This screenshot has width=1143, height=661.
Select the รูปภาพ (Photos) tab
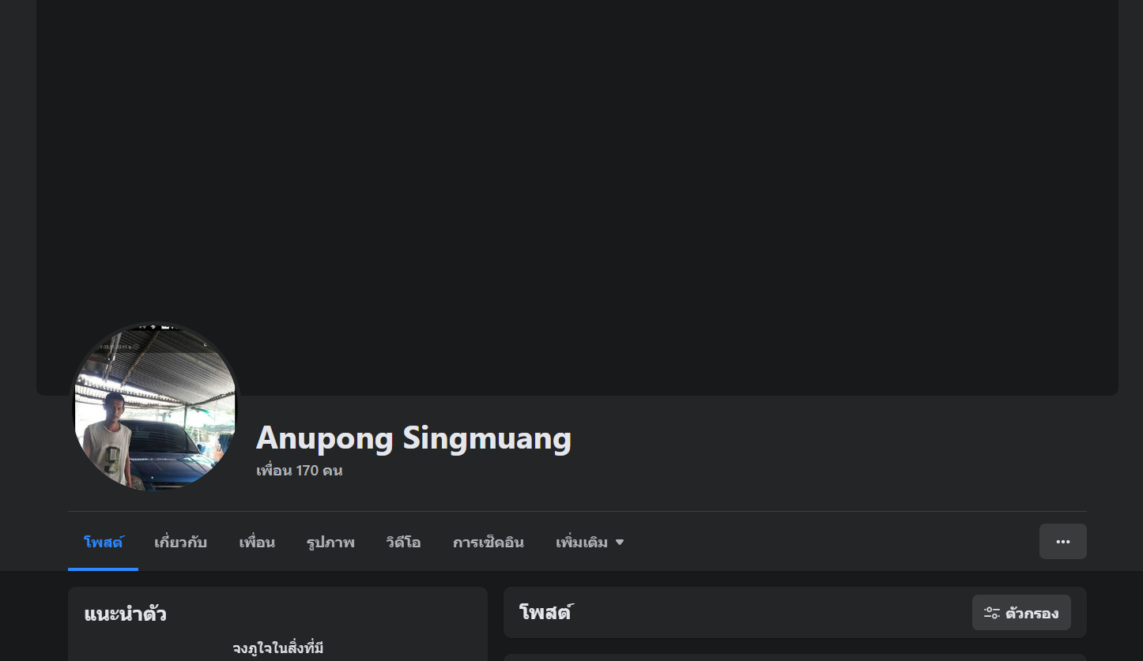(330, 543)
